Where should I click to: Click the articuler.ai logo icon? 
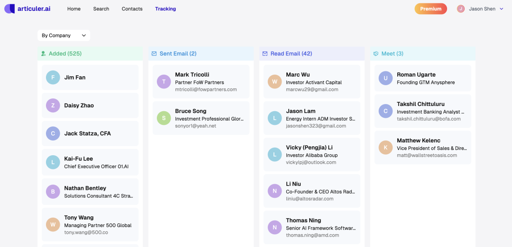point(9,9)
